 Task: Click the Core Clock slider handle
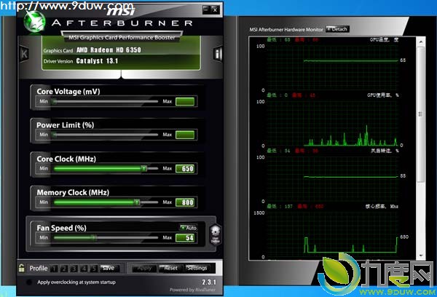(143, 168)
